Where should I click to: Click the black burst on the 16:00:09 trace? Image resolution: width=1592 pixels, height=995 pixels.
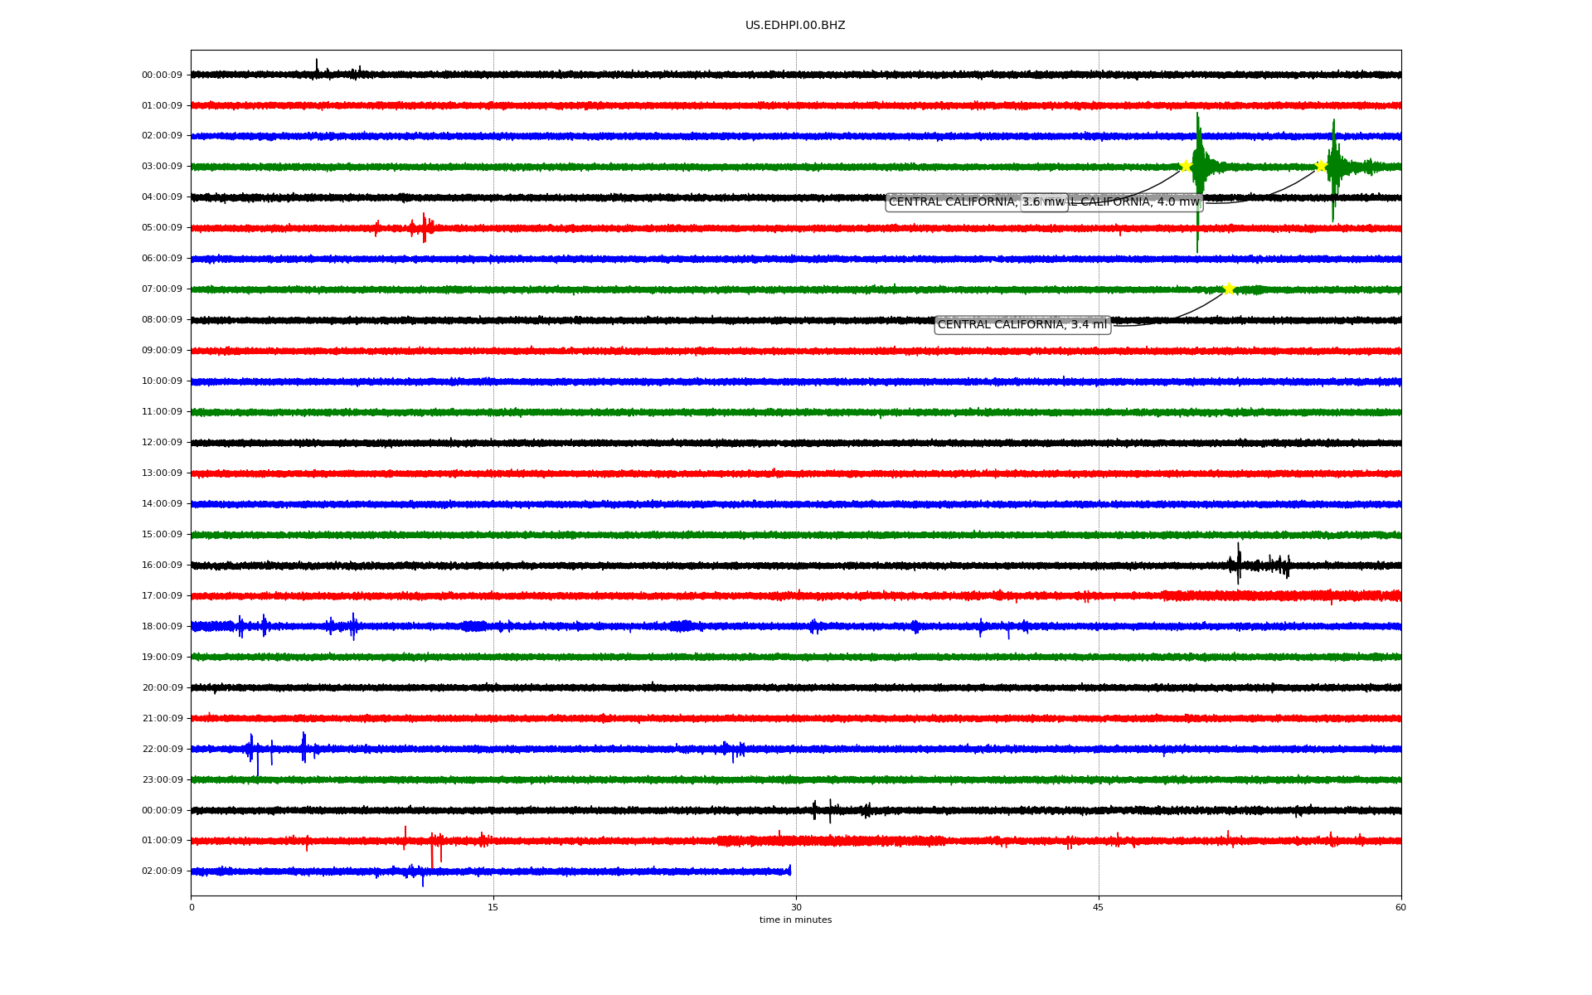1239,564
